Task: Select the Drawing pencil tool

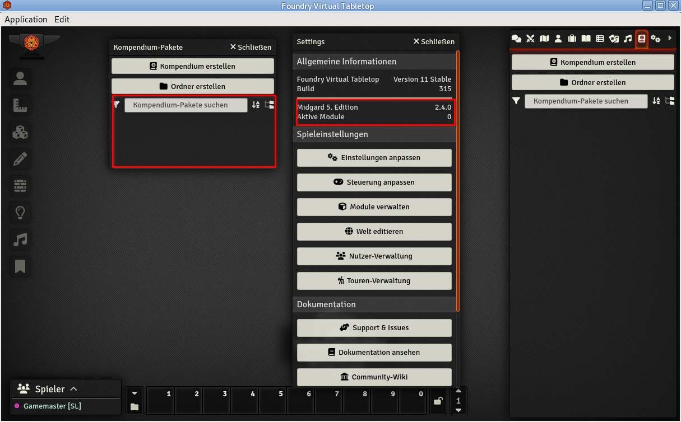Action: (20, 159)
